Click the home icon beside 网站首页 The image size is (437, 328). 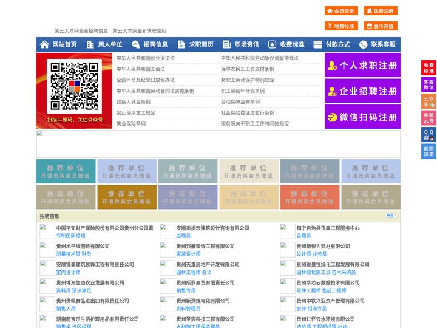(44, 44)
